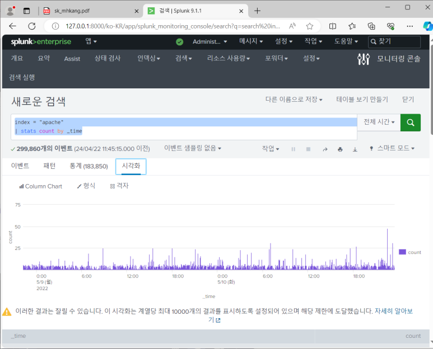
Task: Click the 찾기 search field
Action: 394,41
